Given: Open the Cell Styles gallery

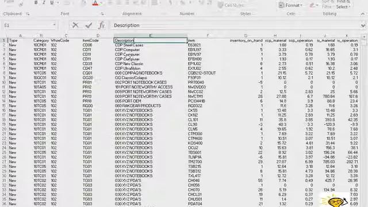Looking at the screenshot, I should pos(231,5).
